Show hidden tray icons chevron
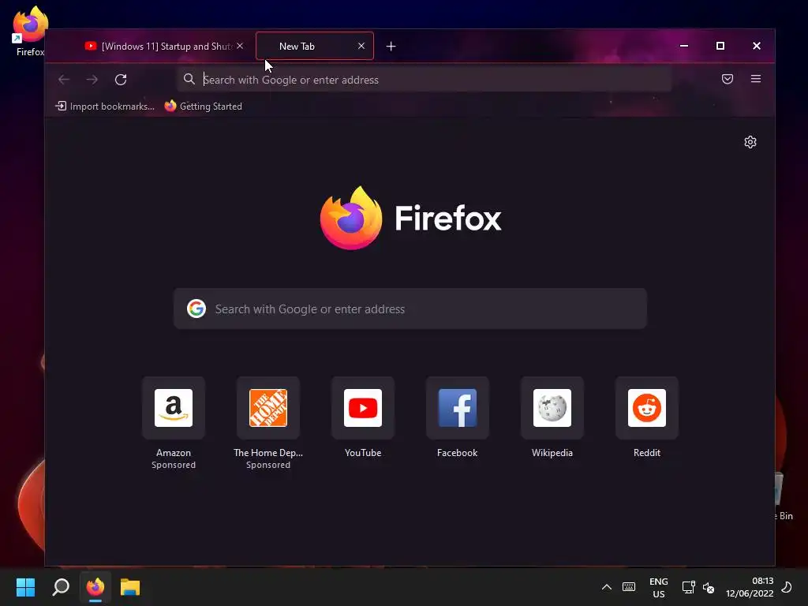The image size is (808, 606). 607,587
